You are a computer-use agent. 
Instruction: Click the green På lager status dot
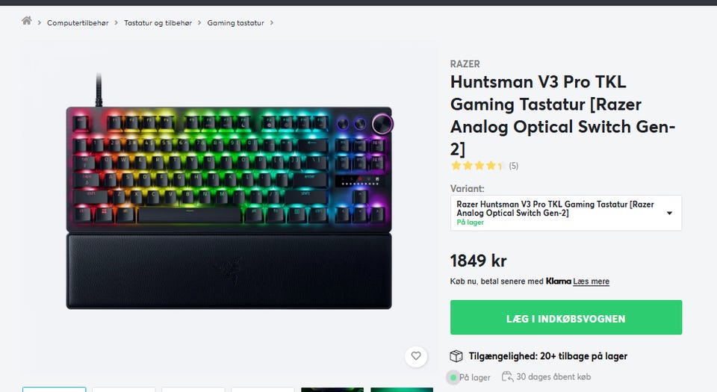(x=453, y=377)
